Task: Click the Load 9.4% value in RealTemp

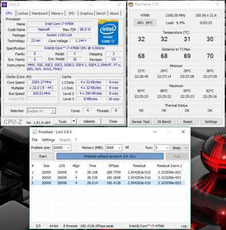Action: coord(175,23)
